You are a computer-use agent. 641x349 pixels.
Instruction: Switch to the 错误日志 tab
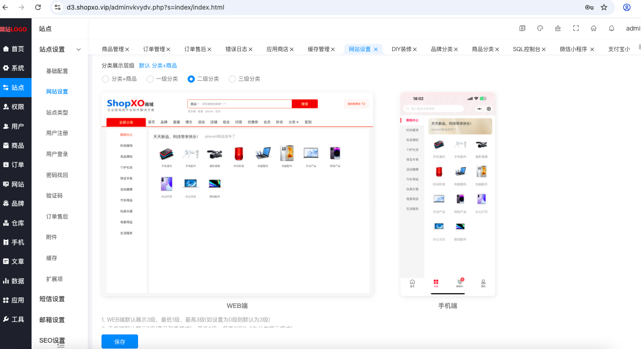tap(236, 49)
